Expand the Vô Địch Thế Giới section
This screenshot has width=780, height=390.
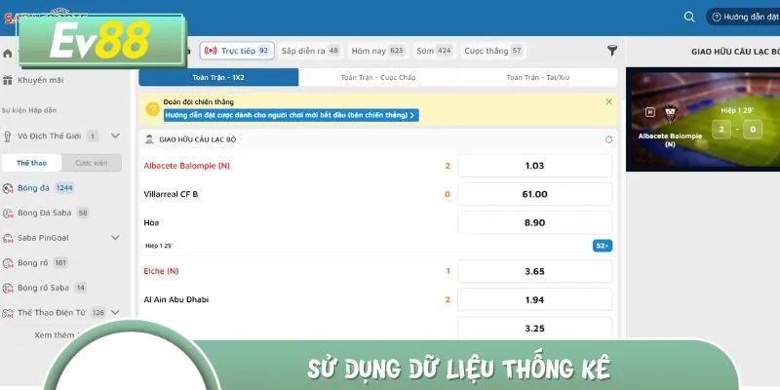click(x=115, y=136)
